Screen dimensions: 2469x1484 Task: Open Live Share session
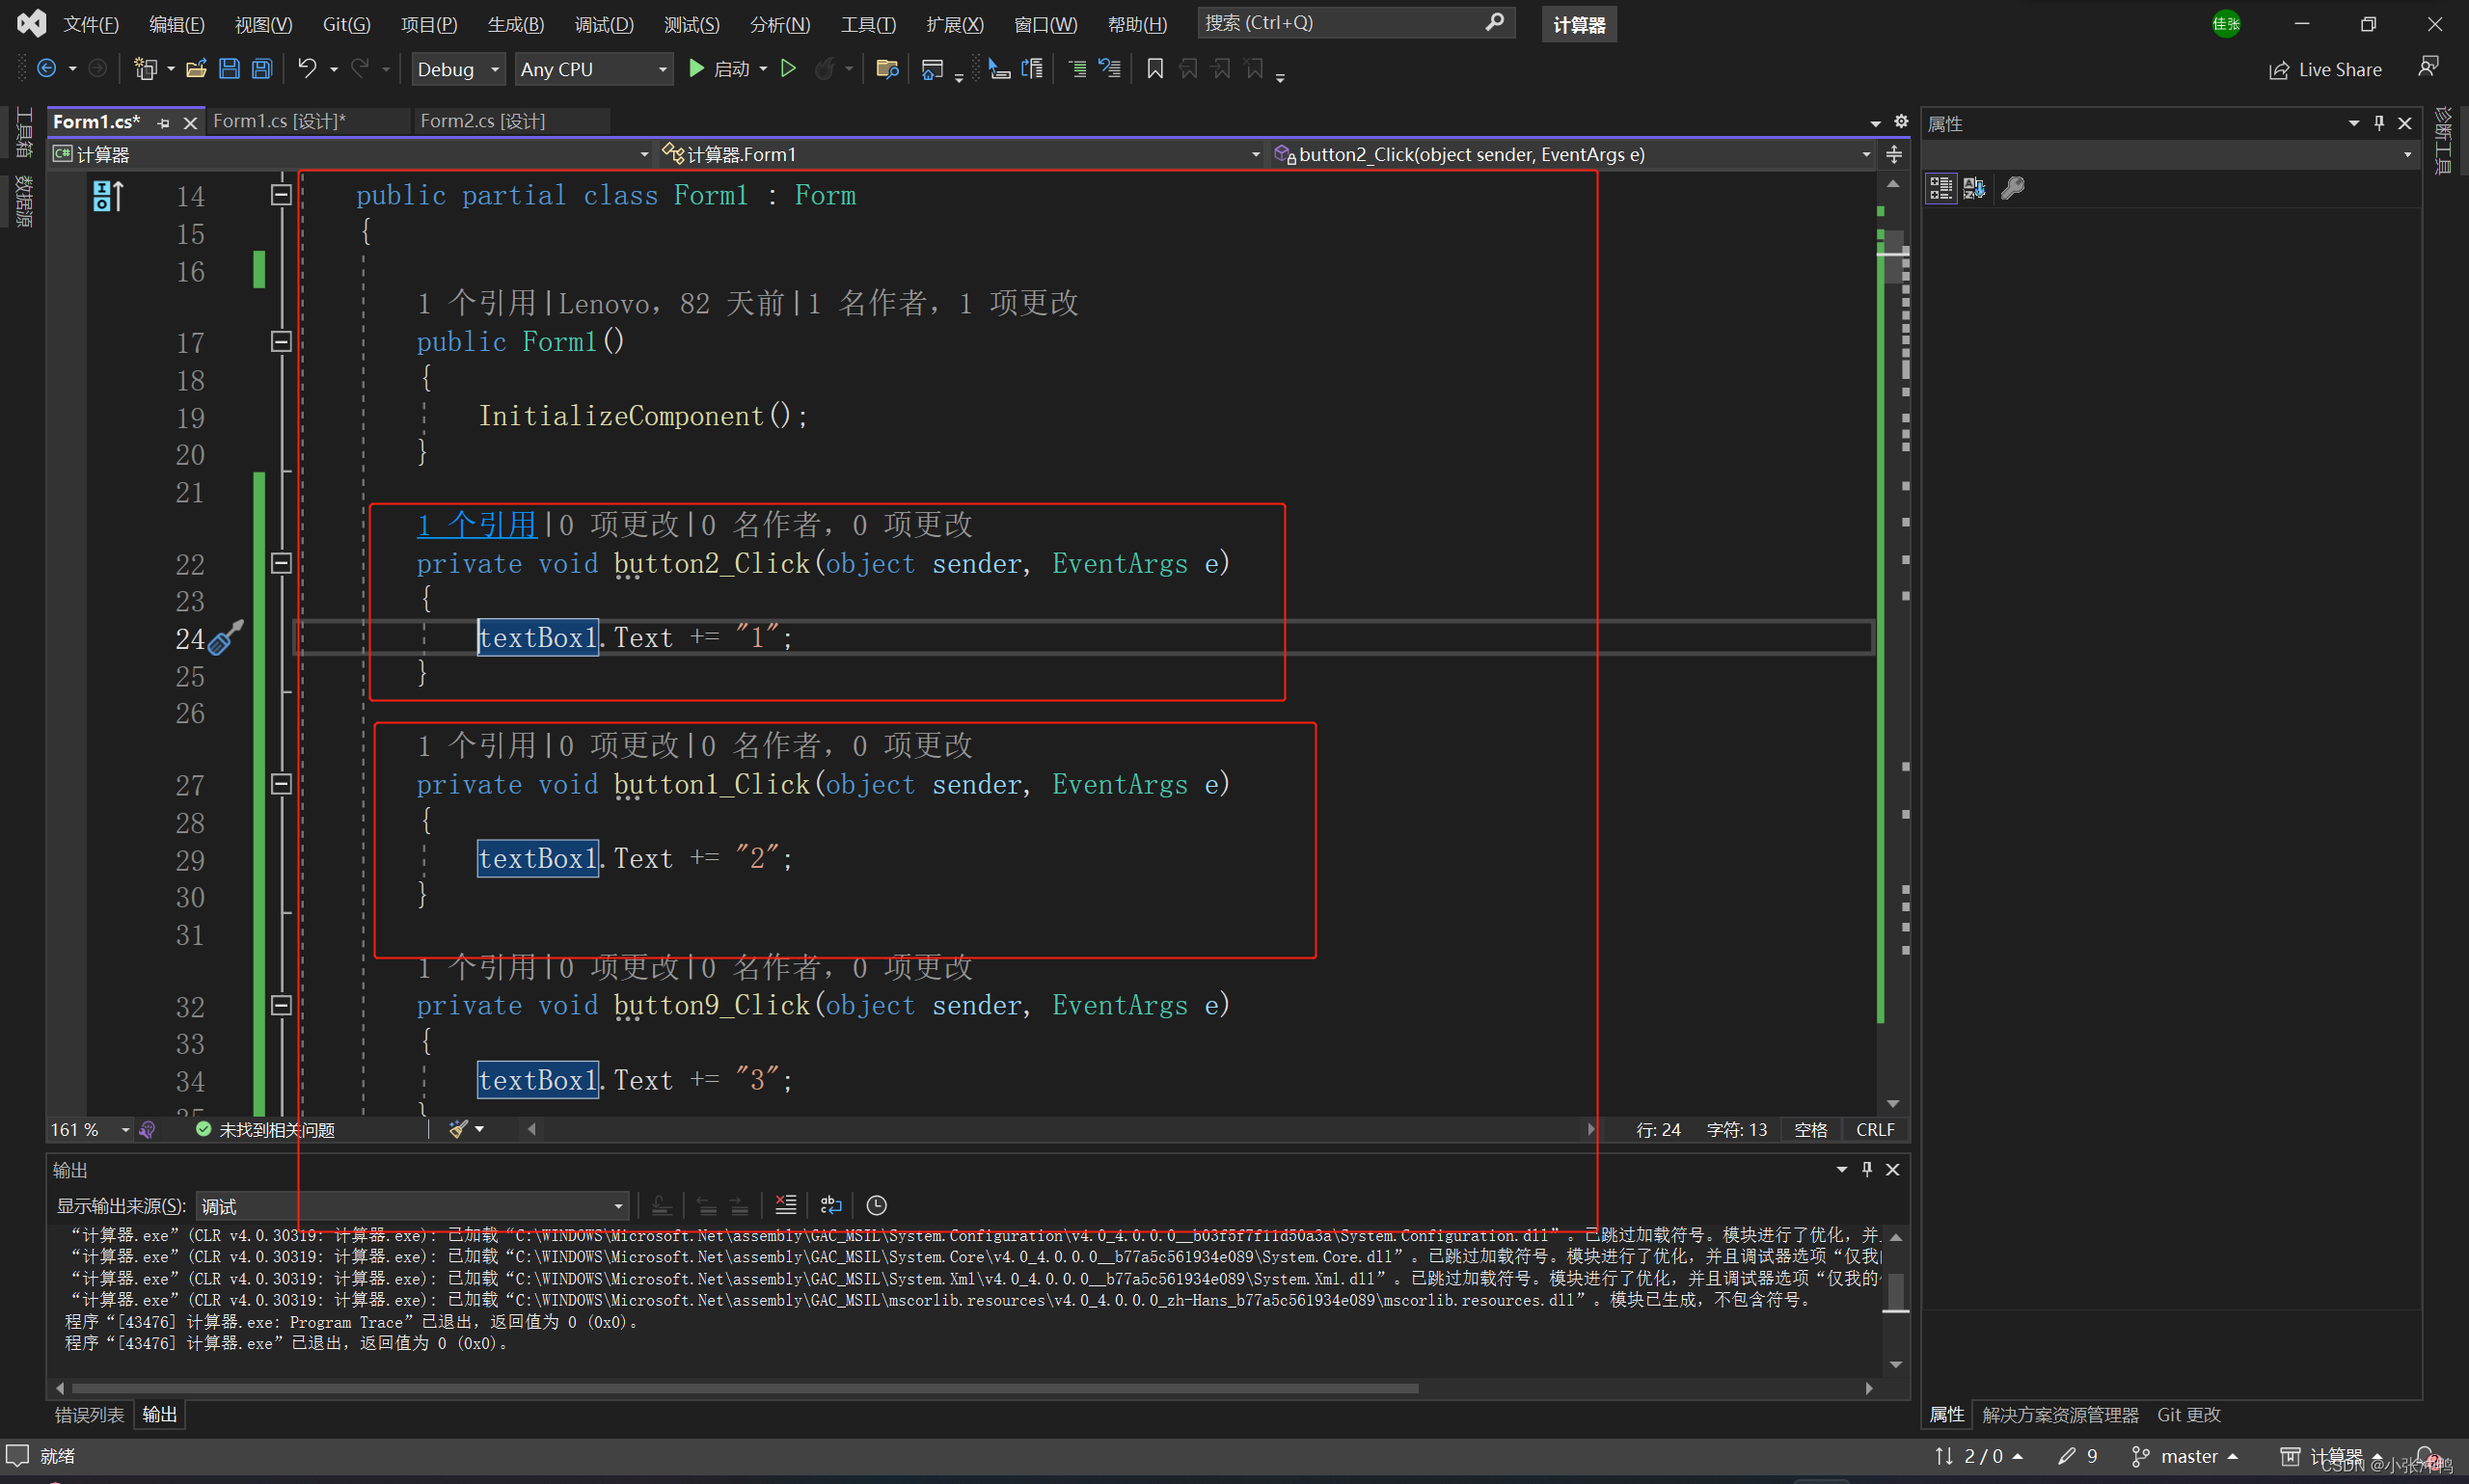click(x=2325, y=69)
